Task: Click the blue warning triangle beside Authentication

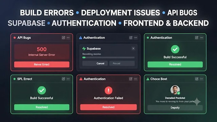Action: (80, 38)
